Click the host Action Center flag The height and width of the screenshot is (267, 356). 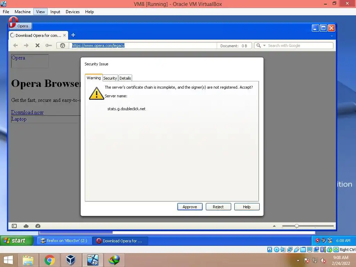coord(307,260)
